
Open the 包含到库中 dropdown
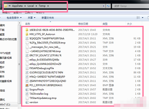pyautogui.click(x=14, y=18)
